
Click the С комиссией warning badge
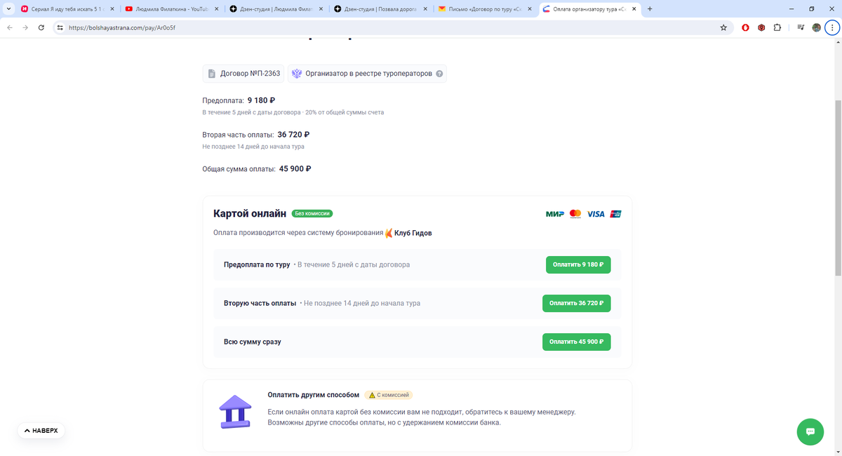pos(388,395)
